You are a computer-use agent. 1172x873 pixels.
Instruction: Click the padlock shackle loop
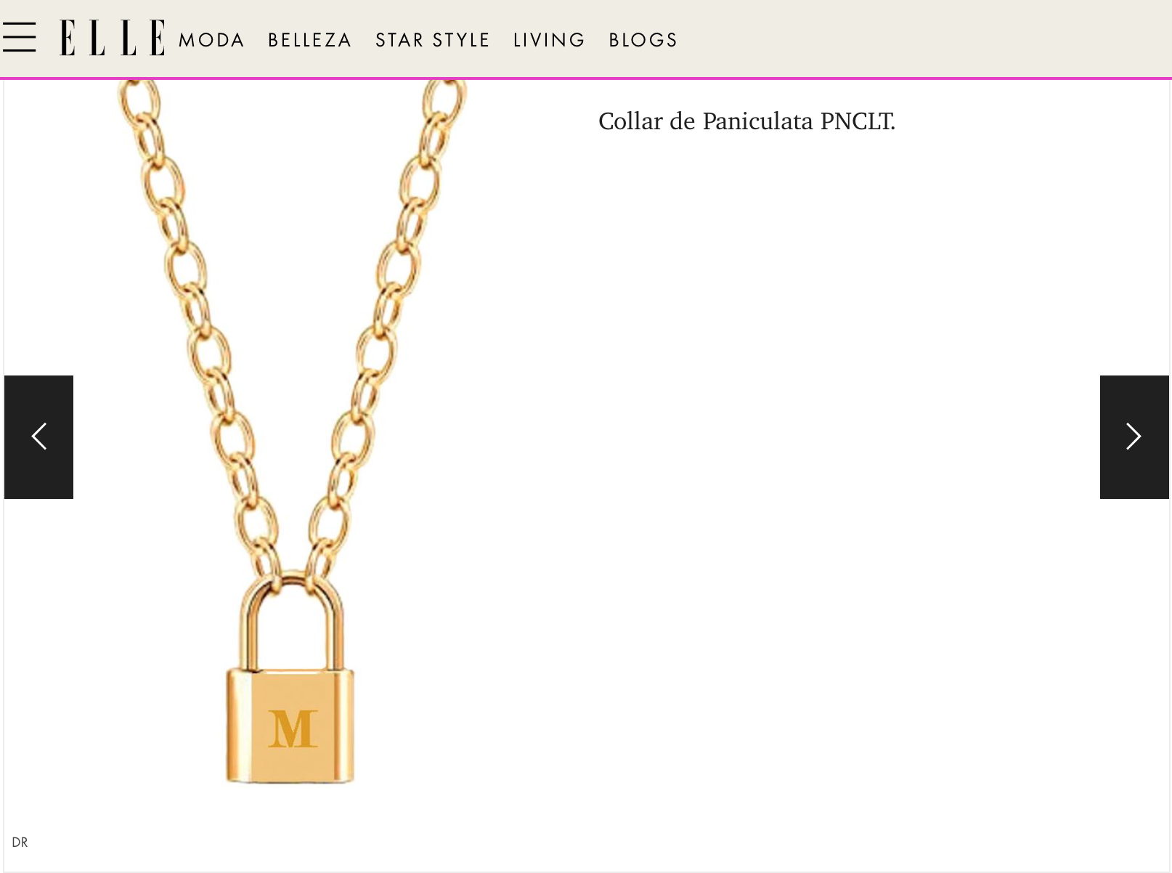click(x=292, y=621)
